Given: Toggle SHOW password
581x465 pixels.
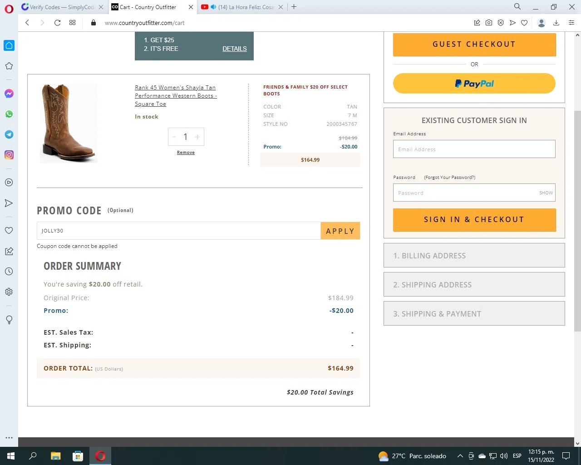Looking at the screenshot, I should 546,193.
